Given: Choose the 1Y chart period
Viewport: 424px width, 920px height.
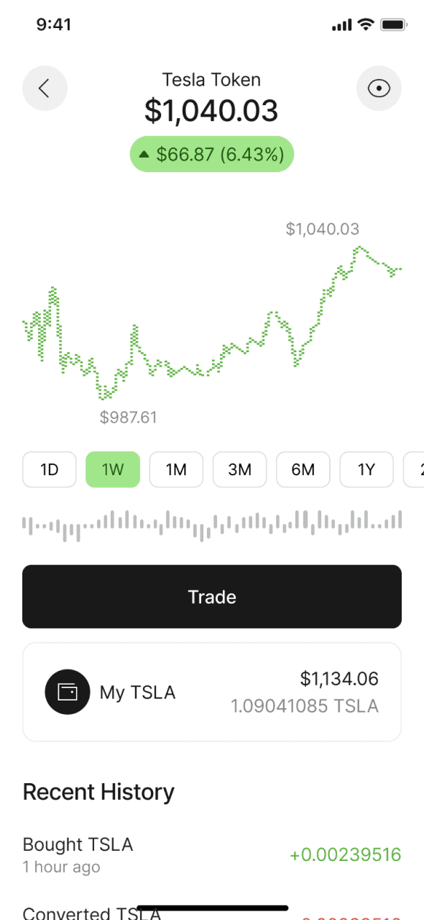Looking at the screenshot, I should coord(367,470).
